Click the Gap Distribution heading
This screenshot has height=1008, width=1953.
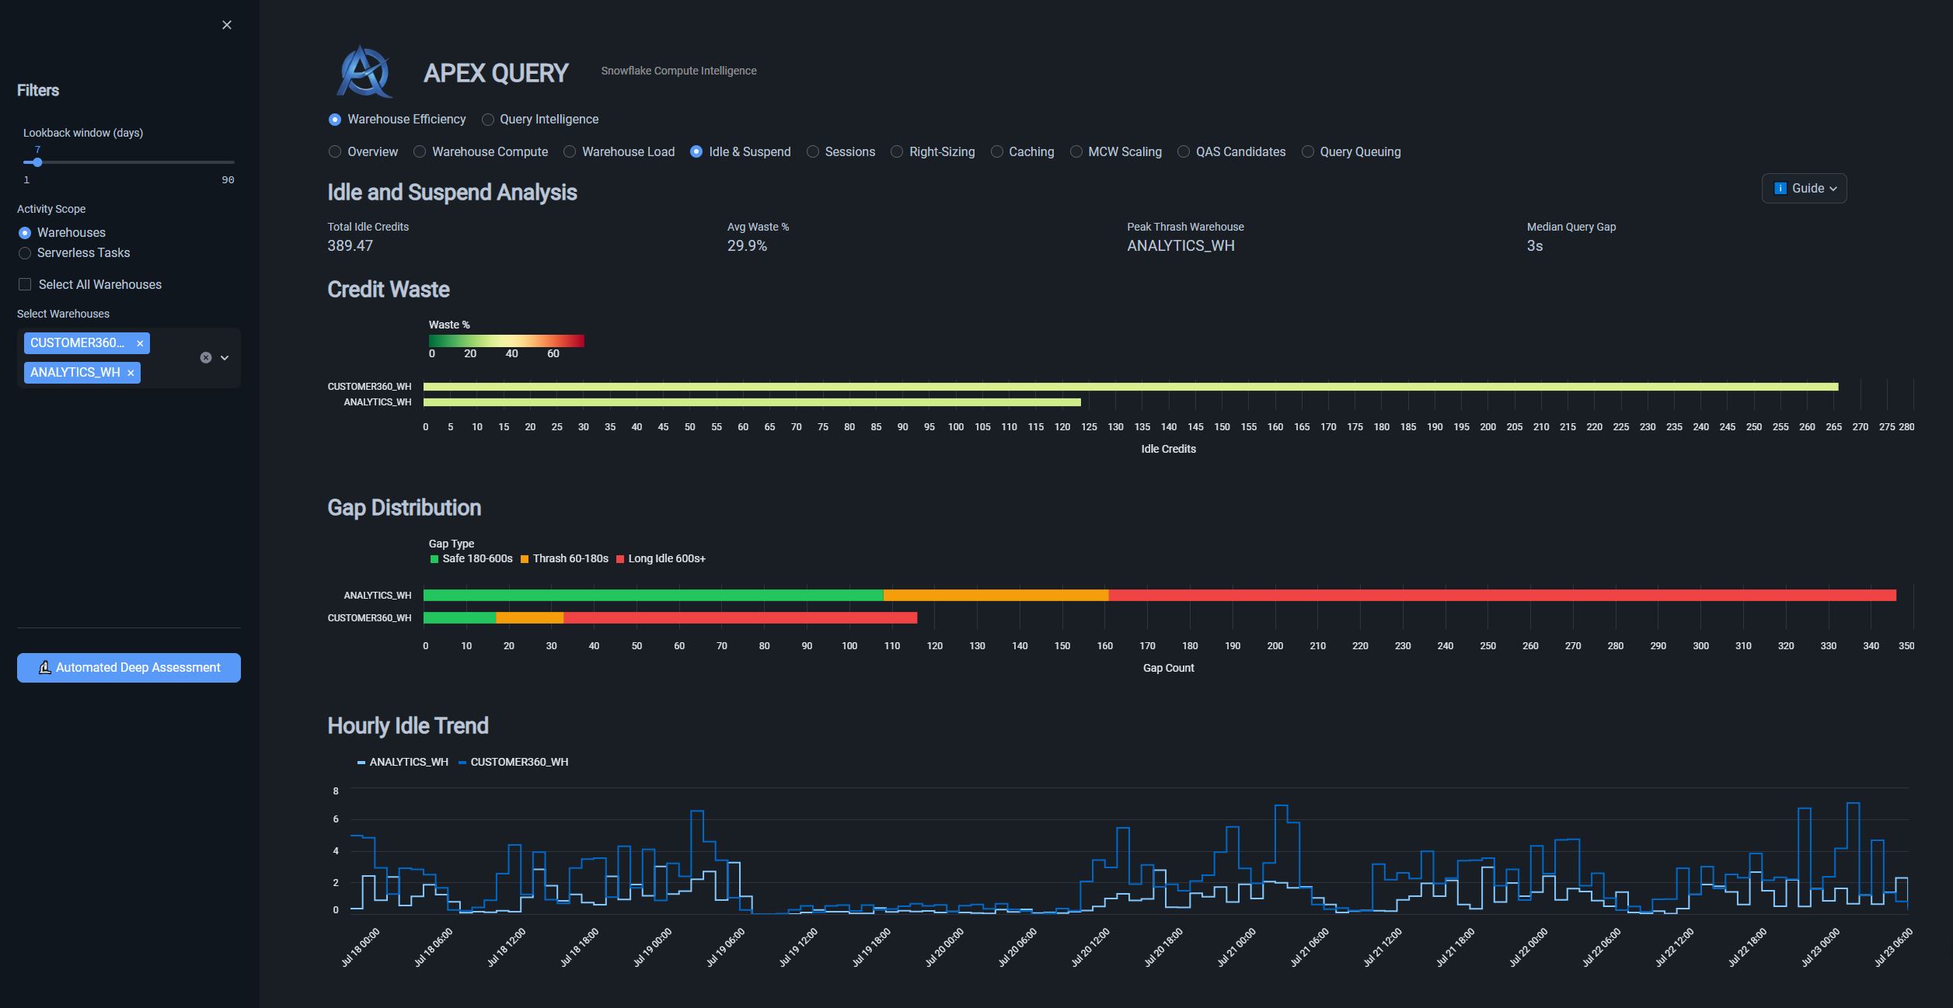tap(404, 508)
